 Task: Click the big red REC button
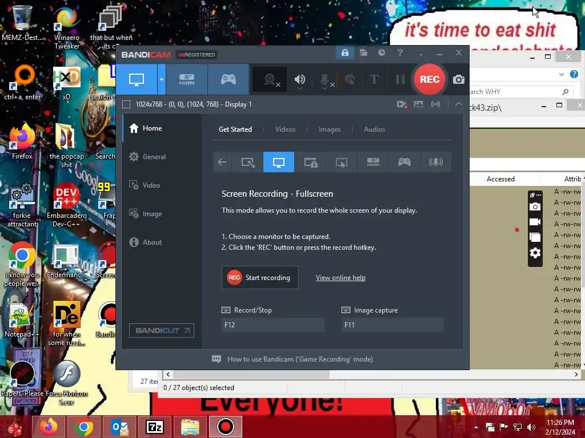430,79
